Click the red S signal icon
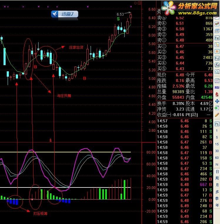Image resolution: width=220 pixels, height=224 pixels. pyautogui.click(x=217, y=94)
